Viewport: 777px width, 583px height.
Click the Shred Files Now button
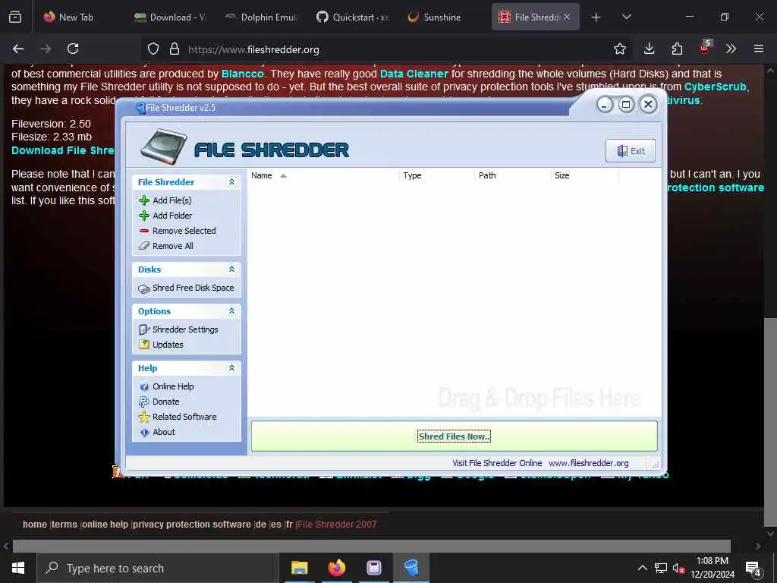[x=454, y=436]
